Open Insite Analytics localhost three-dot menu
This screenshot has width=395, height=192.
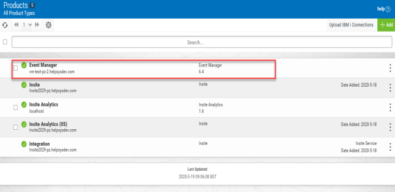pos(390,107)
